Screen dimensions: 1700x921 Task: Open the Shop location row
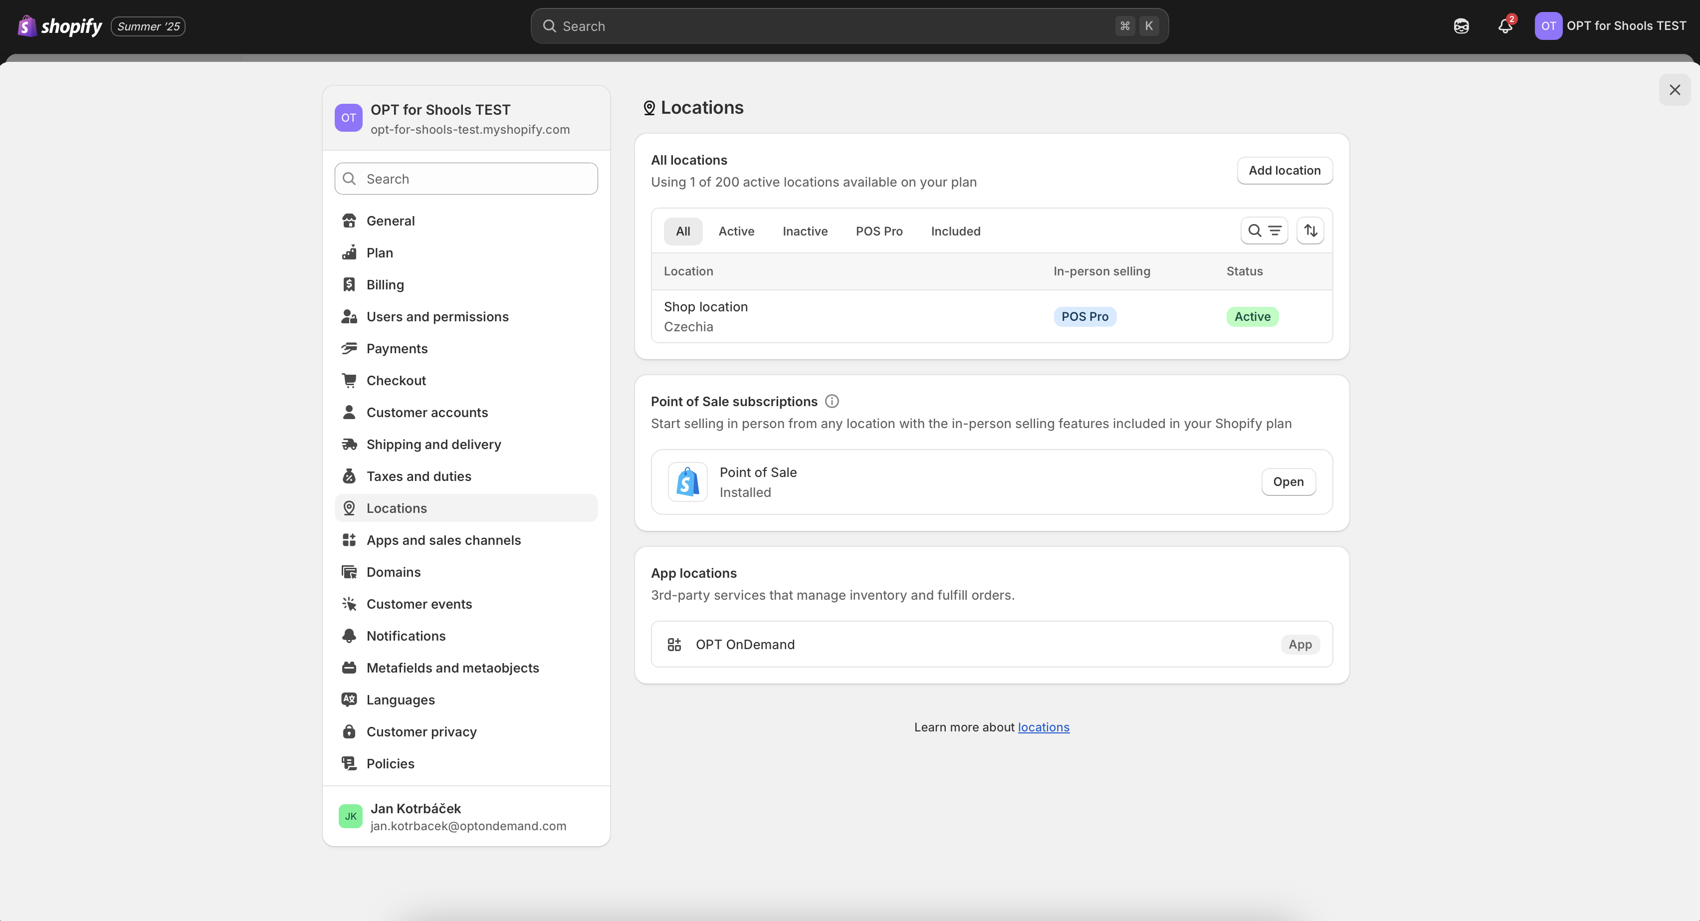[705, 316]
